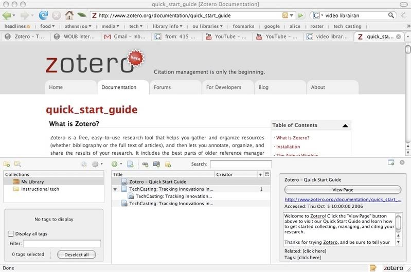Click the Installation contents link
Viewport: 411px width, 272px height.
(x=288, y=147)
